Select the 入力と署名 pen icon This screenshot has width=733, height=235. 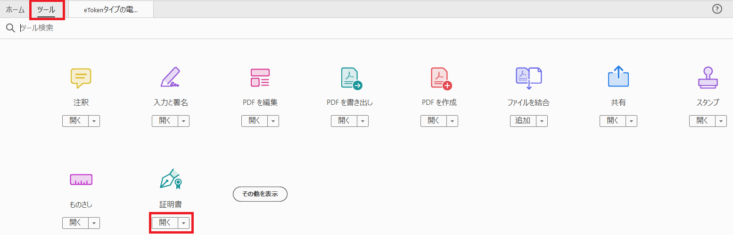click(170, 78)
